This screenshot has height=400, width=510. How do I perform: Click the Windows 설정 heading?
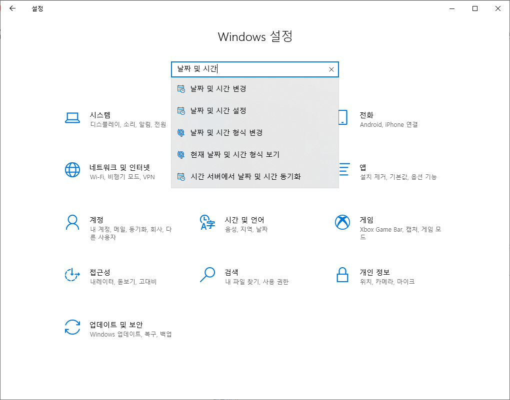tap(255, 36)
